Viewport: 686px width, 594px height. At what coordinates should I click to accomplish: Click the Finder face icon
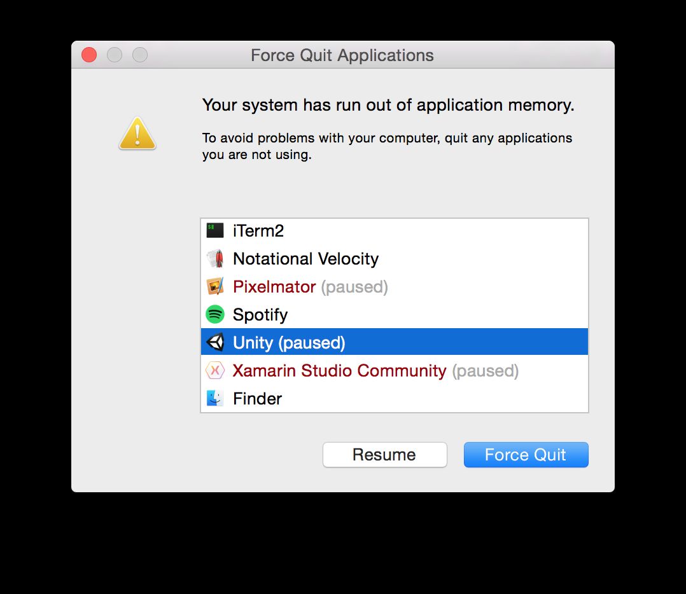pyautogui.click(x=215, y=398)
